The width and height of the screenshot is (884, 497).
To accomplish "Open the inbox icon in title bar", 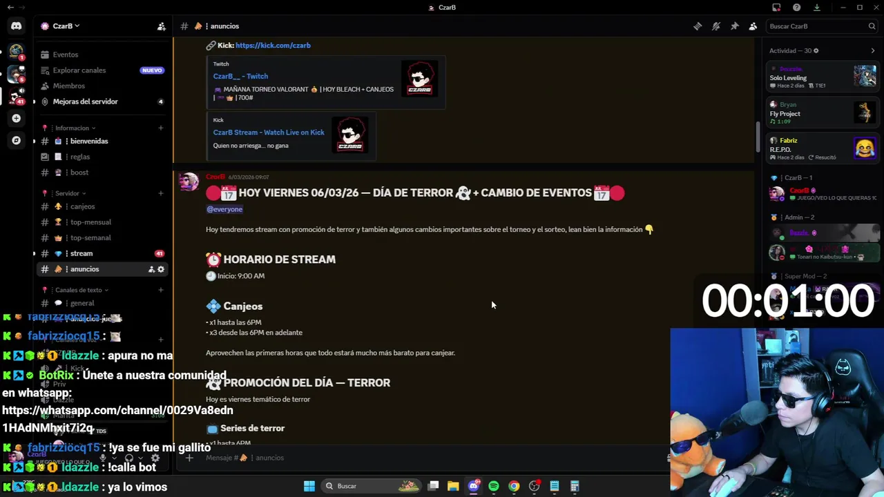I will (x=776, y=8).
